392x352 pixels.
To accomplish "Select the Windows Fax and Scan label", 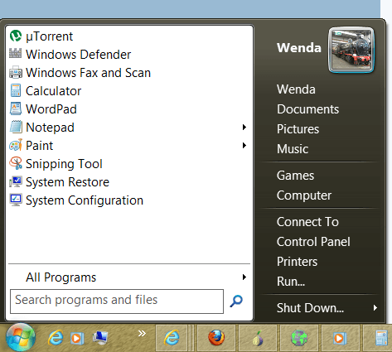I will pos(88,73).
